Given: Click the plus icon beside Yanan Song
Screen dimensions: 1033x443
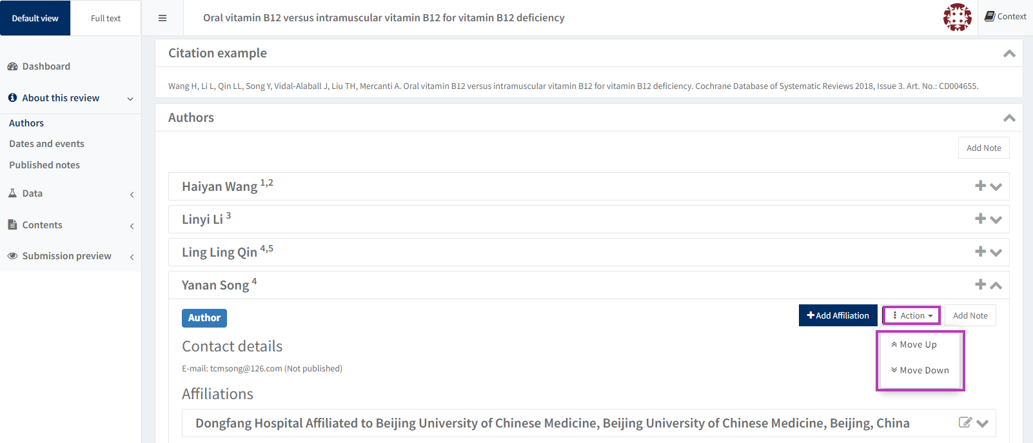Looking at the screenshot, I should click(980, 284).
